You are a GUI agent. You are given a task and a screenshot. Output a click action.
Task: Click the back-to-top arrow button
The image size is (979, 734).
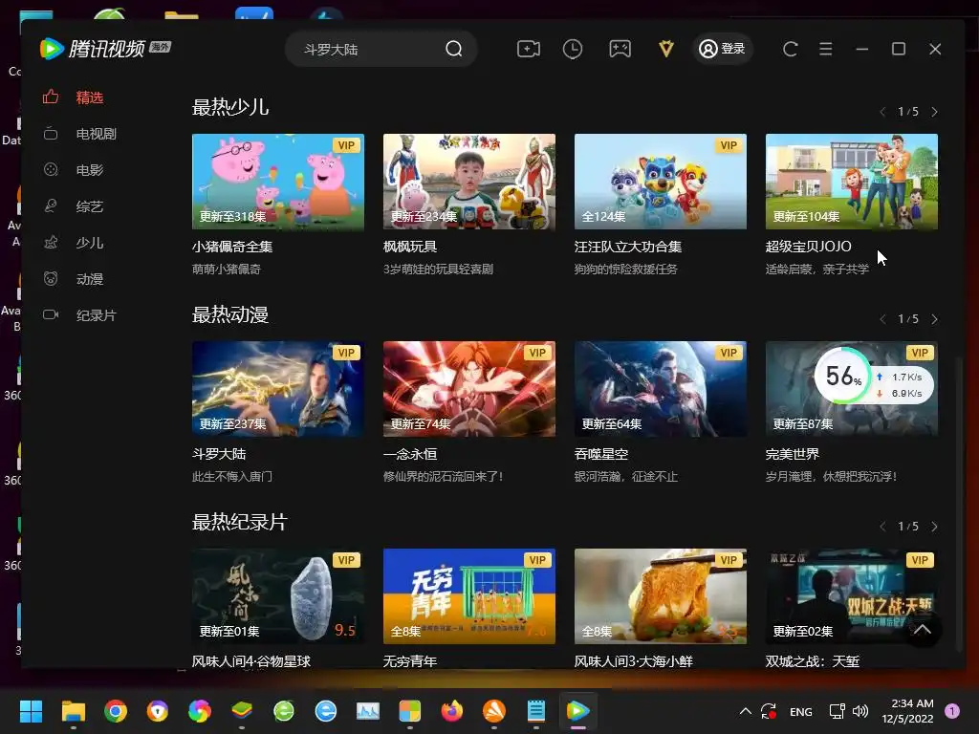tap(923, 629)
